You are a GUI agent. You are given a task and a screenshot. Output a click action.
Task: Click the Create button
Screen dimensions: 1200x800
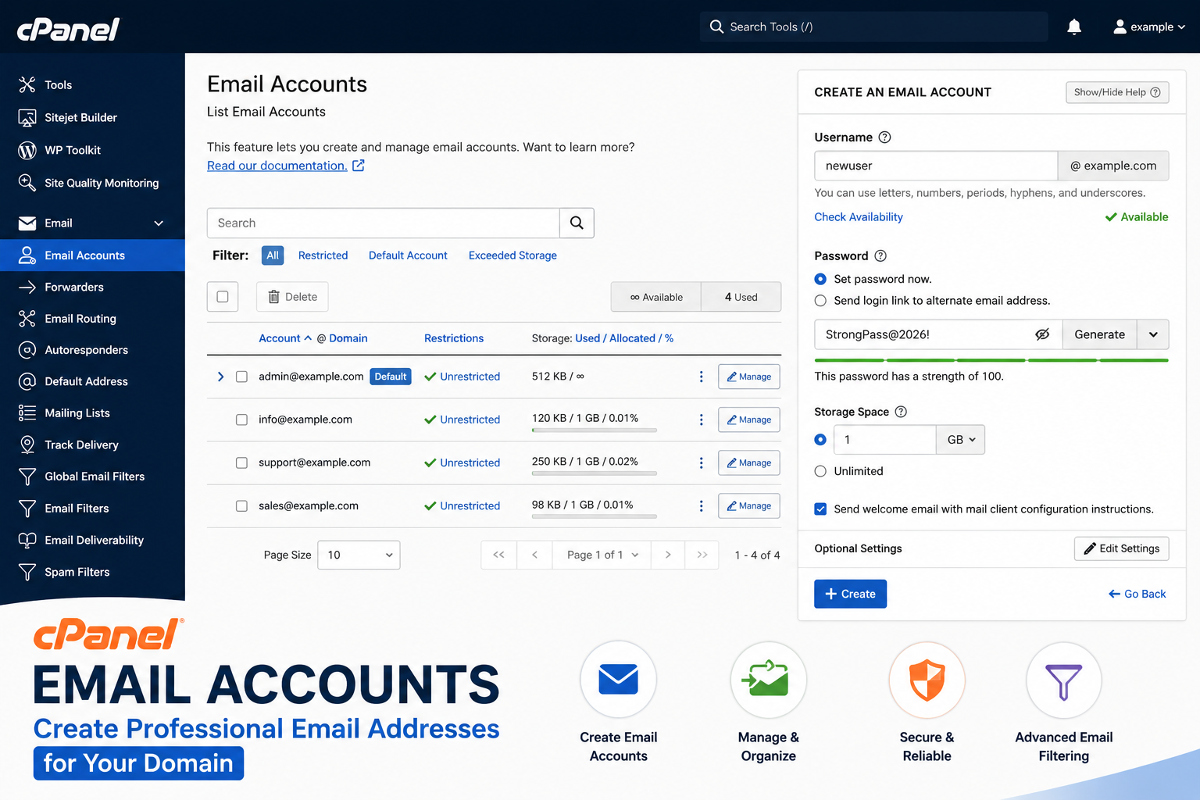point(850,594)
